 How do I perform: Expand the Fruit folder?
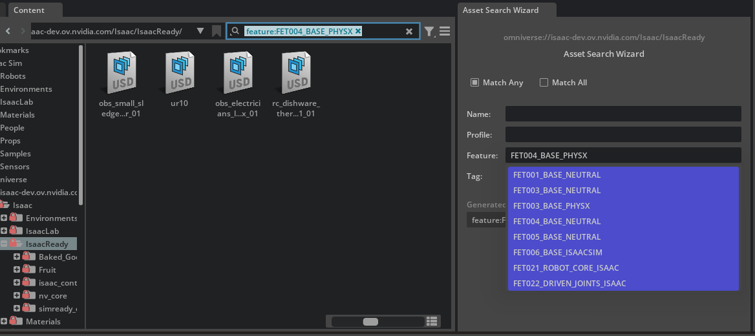17,270
